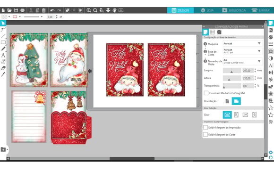Open the fill color dropdown arrow
The image size is (274, 171).
click(9, 17)
